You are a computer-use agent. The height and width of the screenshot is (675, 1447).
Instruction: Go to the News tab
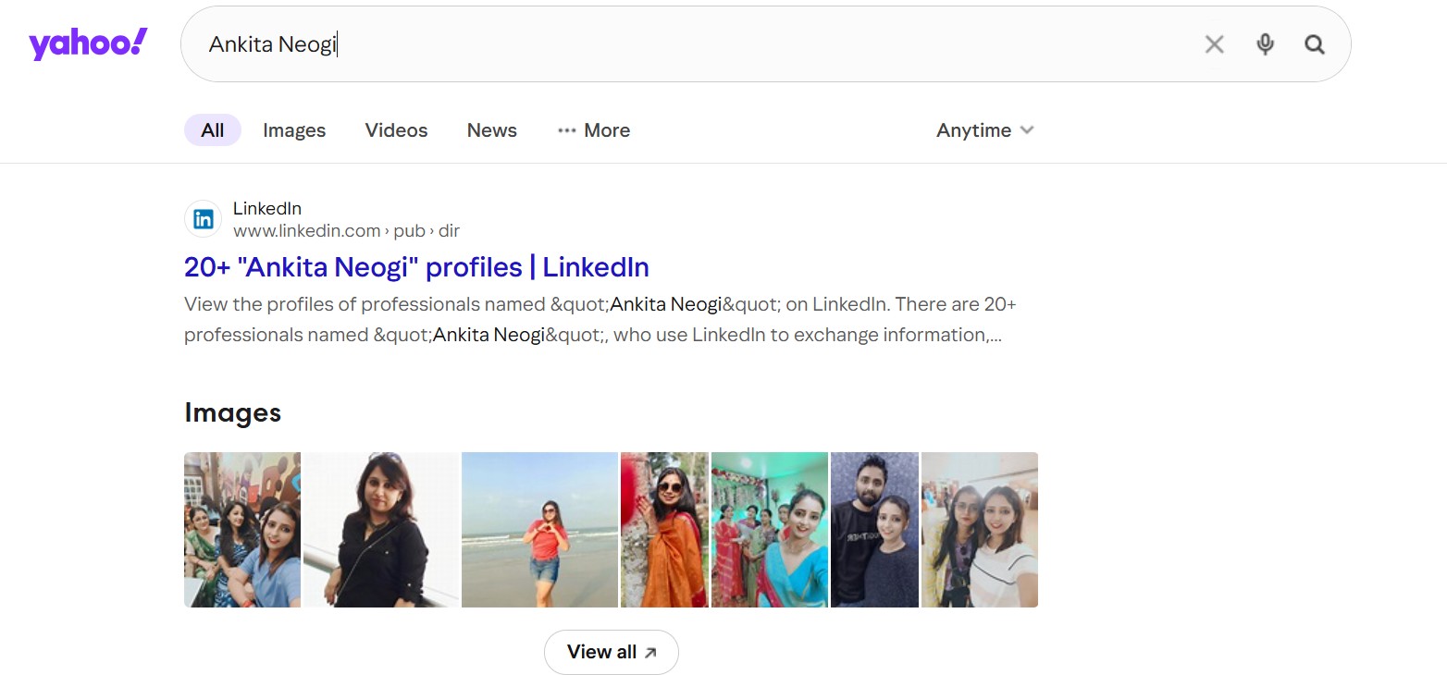(x=491, y=130)
